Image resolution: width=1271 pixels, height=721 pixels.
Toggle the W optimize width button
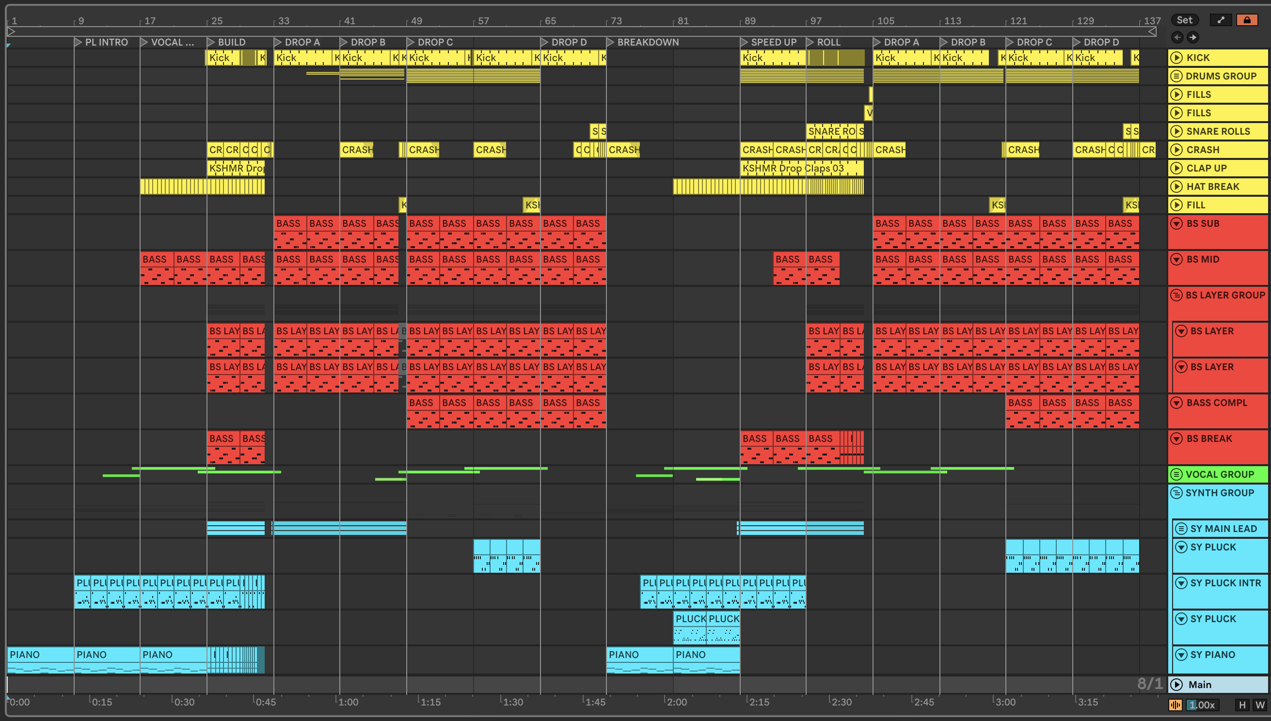[1259, 705]
